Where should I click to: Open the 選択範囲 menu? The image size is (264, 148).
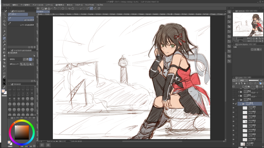coord(60,5)
